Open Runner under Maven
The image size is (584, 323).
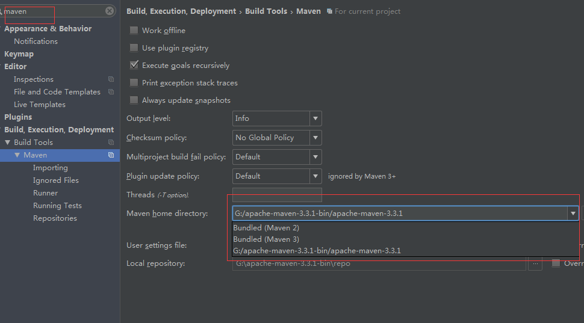click(45, 193)
